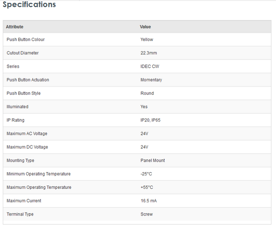Select the Maximum DC Voltage 24V value
This screenshot has width=276, height=227.
pyautogui.click(x=144, y=147)
